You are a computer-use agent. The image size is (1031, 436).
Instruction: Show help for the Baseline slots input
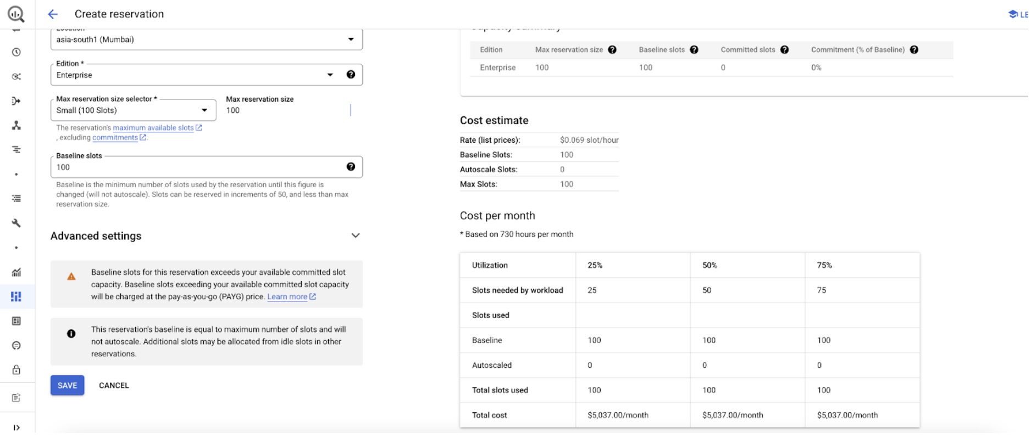[x=351, y=167]
